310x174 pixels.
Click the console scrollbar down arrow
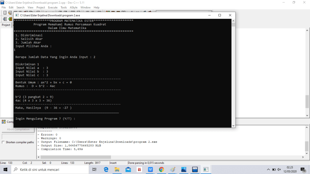click(233, 125)
